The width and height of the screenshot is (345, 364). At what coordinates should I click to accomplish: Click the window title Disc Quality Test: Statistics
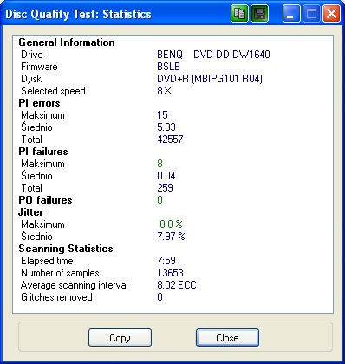(78, 14)
